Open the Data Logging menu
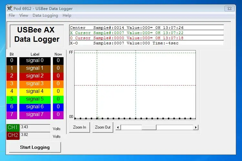 [45, 15]
